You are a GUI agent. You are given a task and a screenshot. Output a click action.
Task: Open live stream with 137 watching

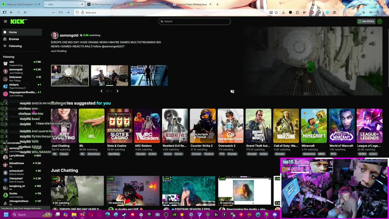[x=189, y=191]
